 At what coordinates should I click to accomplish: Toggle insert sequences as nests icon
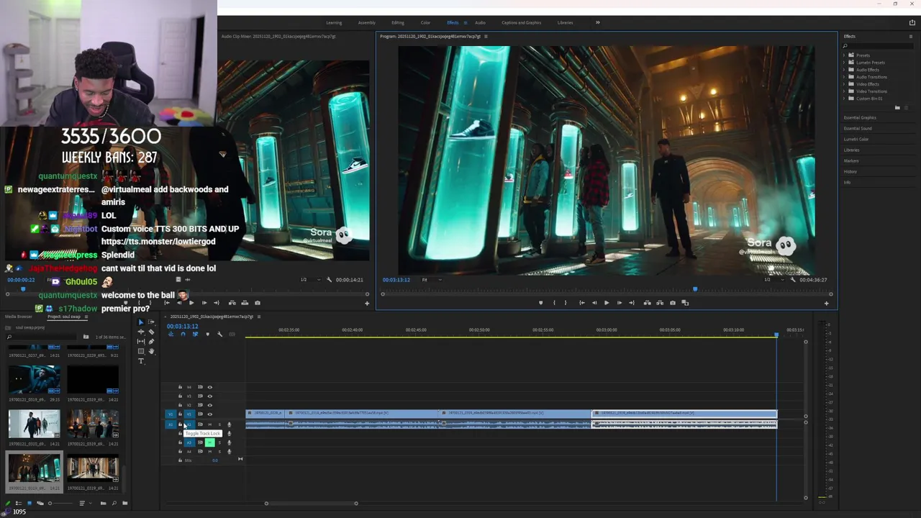pyautogui.click(x=171, y=334)
